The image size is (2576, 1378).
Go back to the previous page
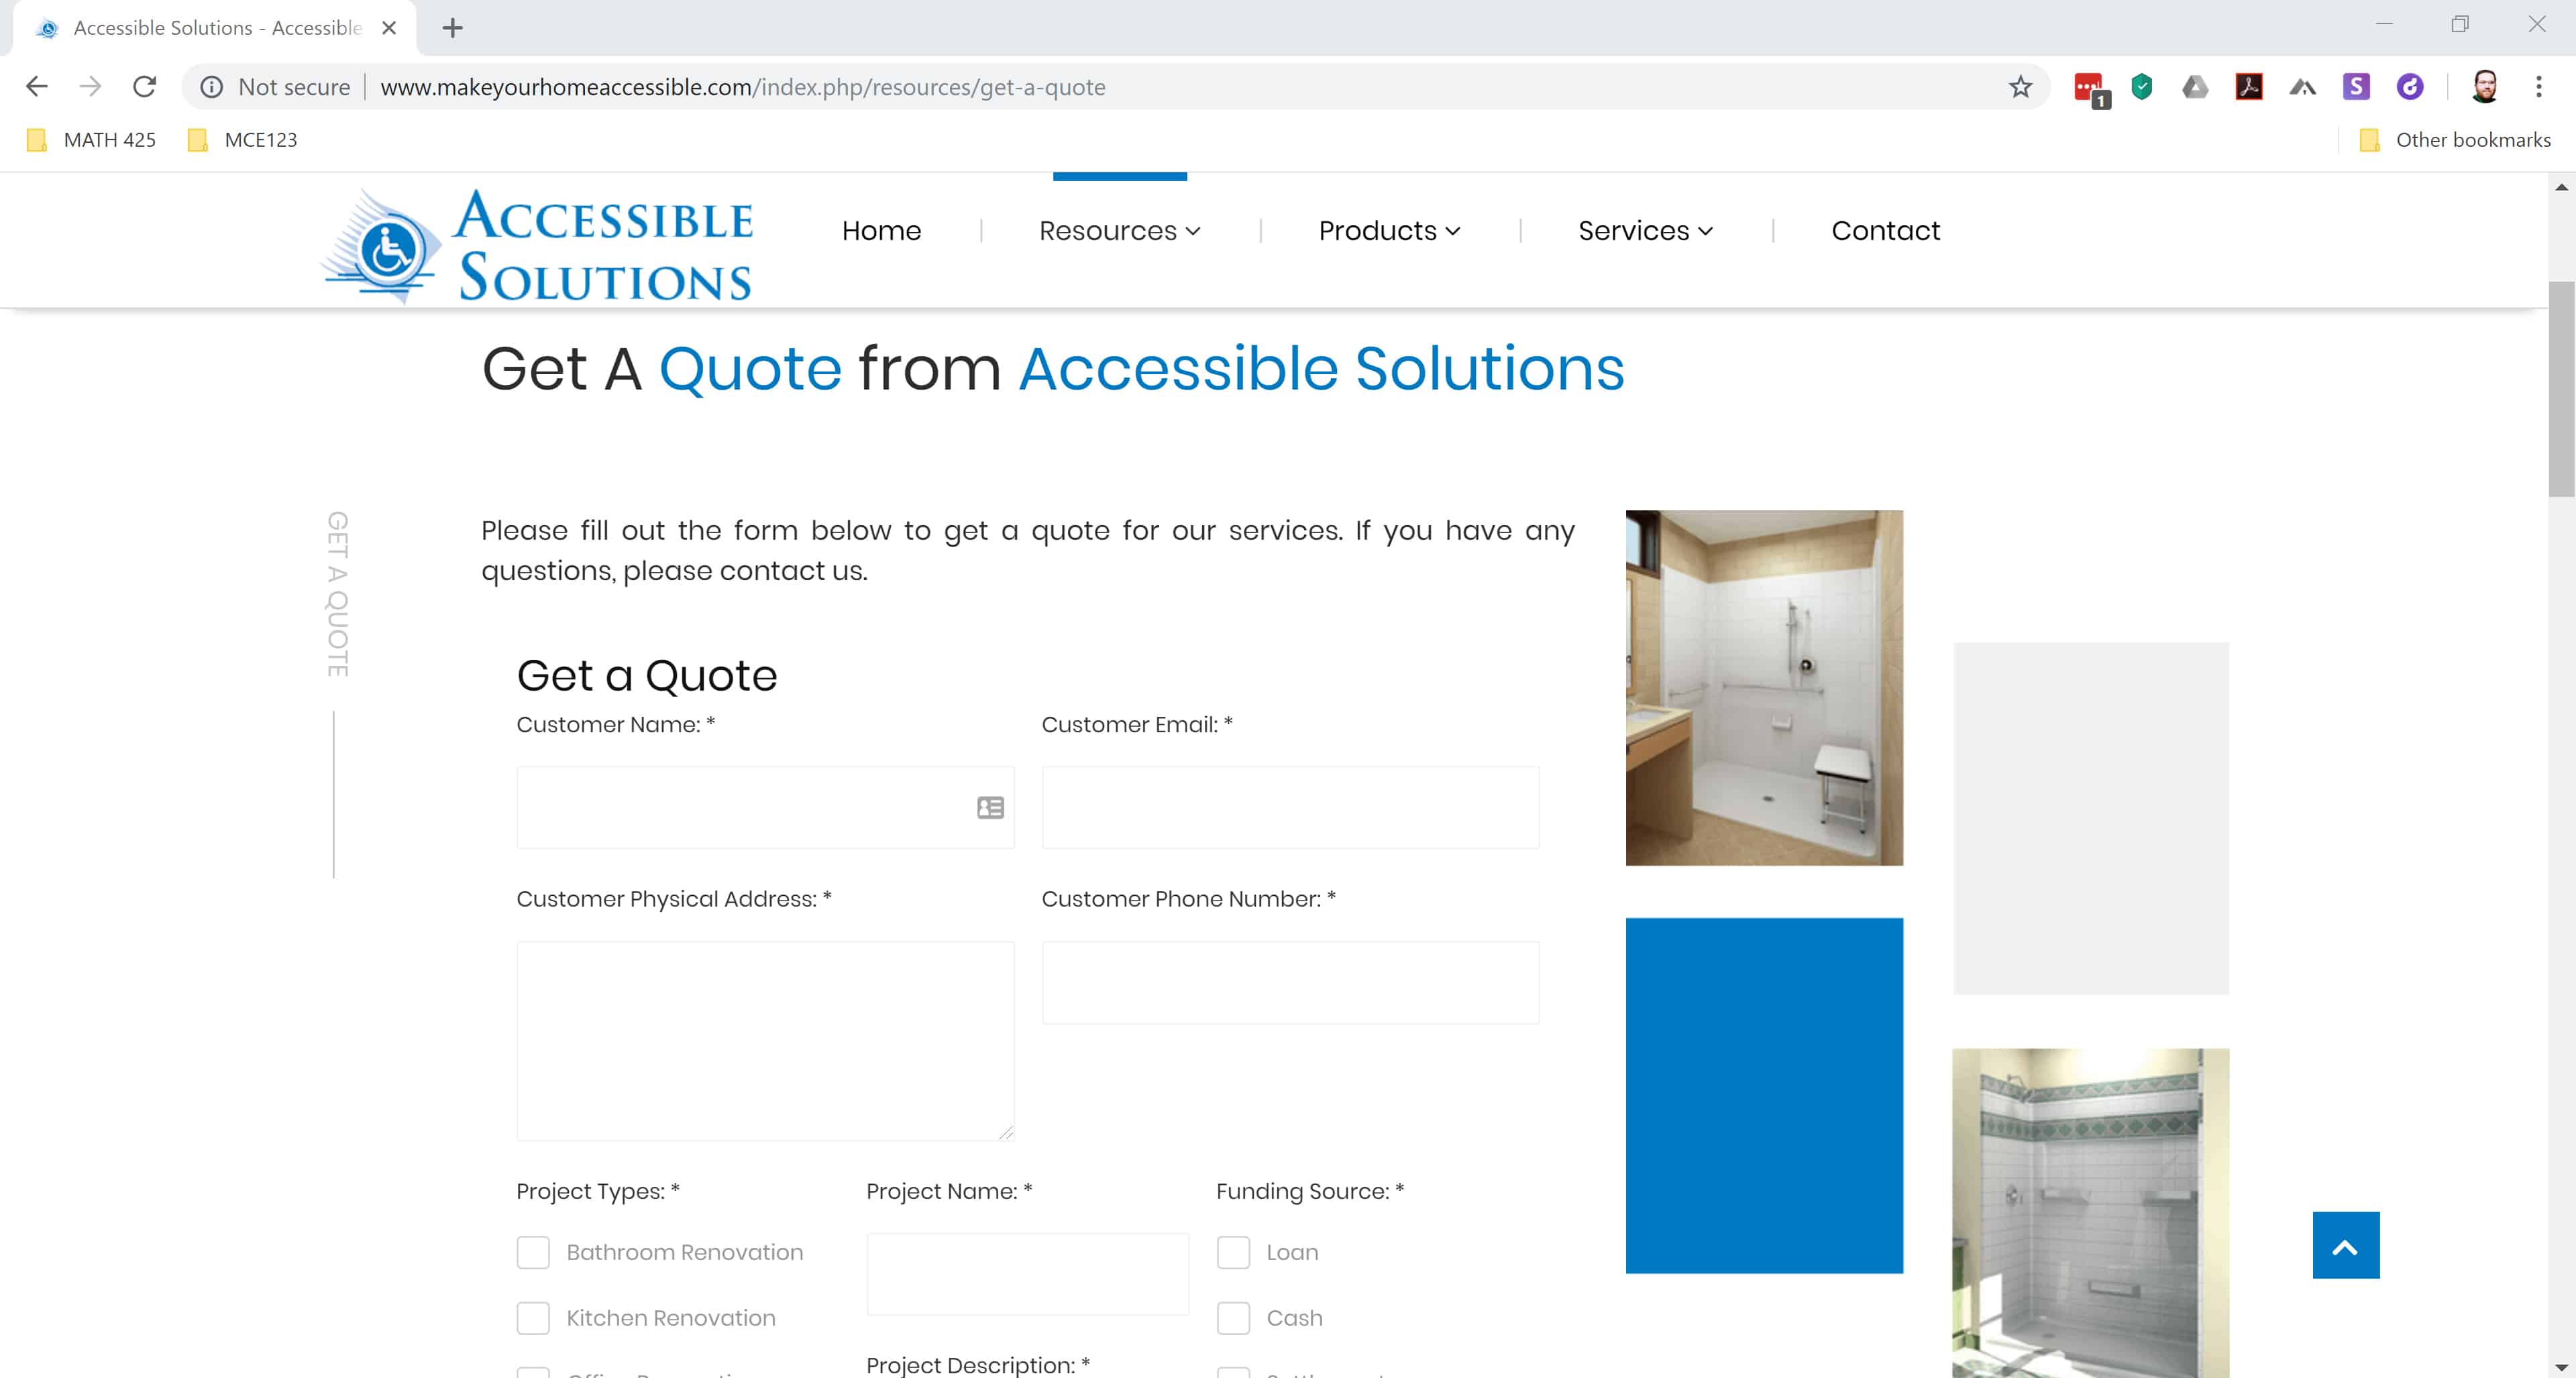[37, 87]
